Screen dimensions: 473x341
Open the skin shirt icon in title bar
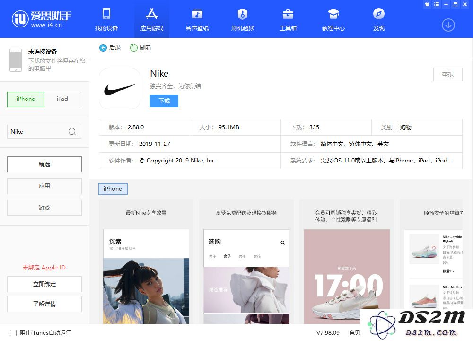pyautogui.click(x=427, y=4)
